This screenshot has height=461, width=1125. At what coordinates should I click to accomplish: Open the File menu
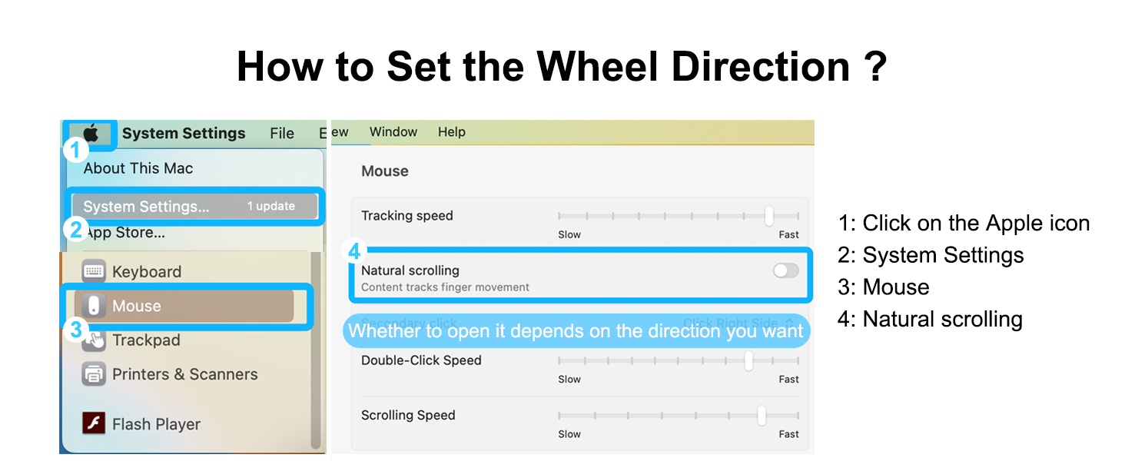tap(282, 134)
